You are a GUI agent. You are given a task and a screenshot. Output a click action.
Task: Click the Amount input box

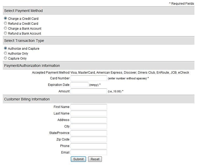coord(89,91)
